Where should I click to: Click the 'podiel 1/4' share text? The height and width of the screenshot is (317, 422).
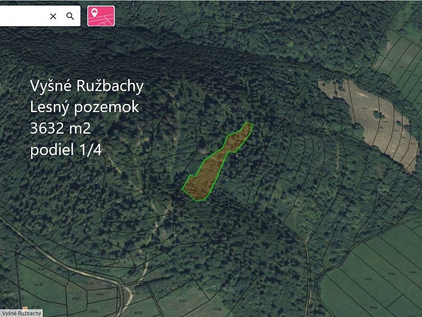pos(66,150)
